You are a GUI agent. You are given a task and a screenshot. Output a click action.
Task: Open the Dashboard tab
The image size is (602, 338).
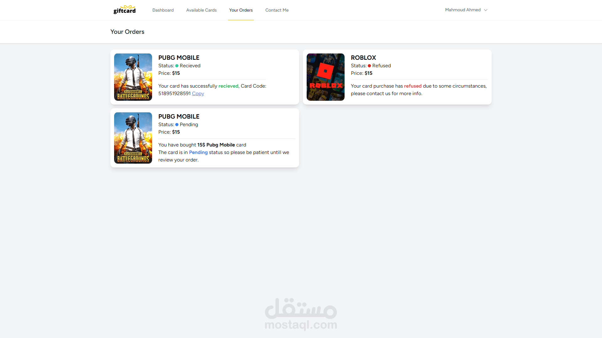click(163, 10)
